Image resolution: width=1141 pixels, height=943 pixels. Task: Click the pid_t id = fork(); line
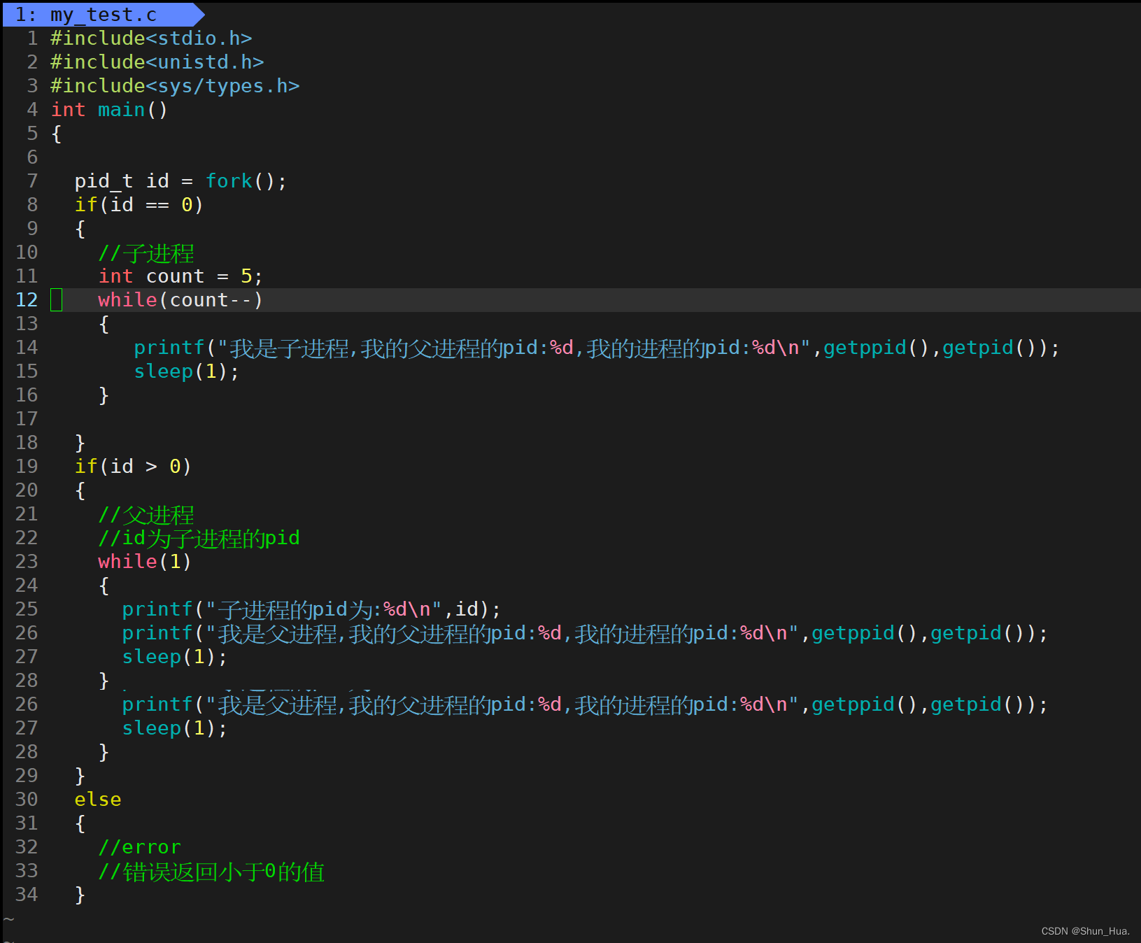click(180, 181)
